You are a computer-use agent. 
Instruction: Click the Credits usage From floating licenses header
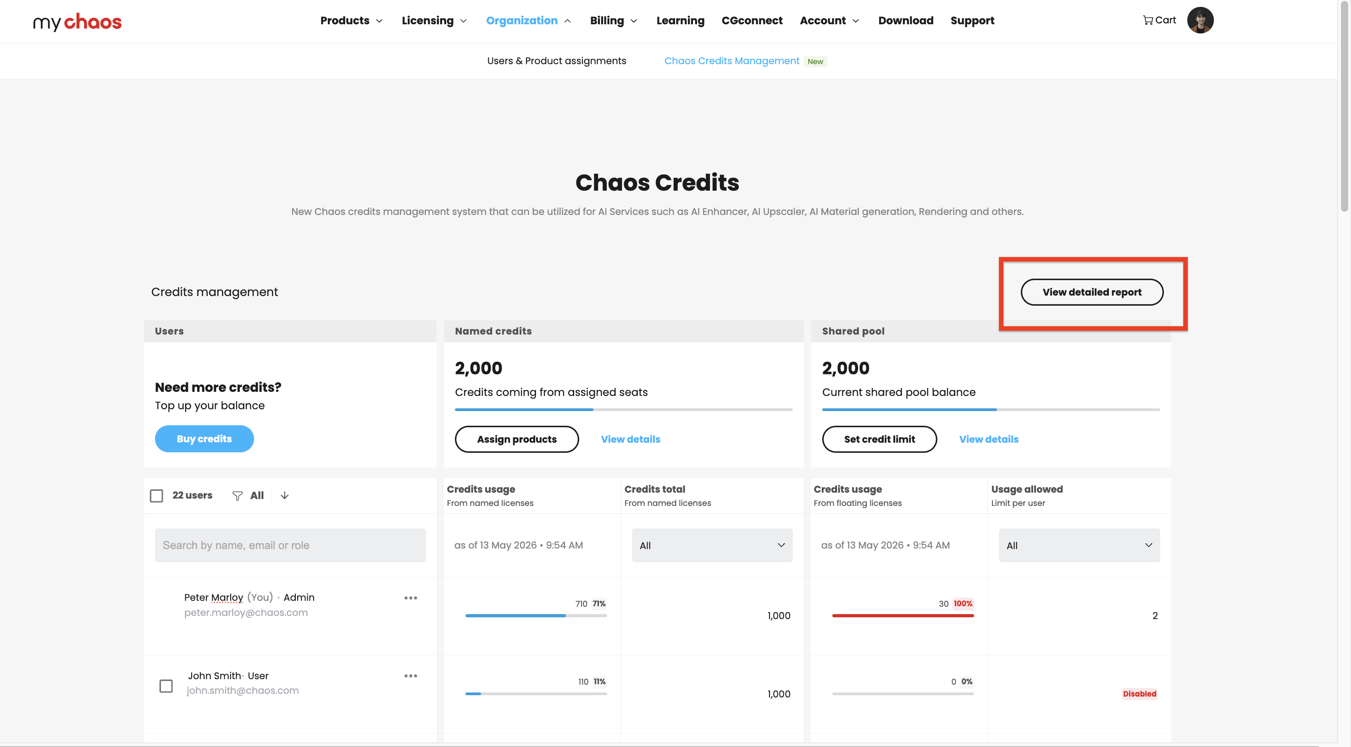[x=858, y=495]
